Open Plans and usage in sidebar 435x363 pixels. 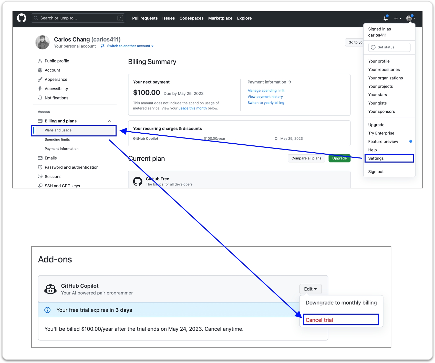click(58, 130)
